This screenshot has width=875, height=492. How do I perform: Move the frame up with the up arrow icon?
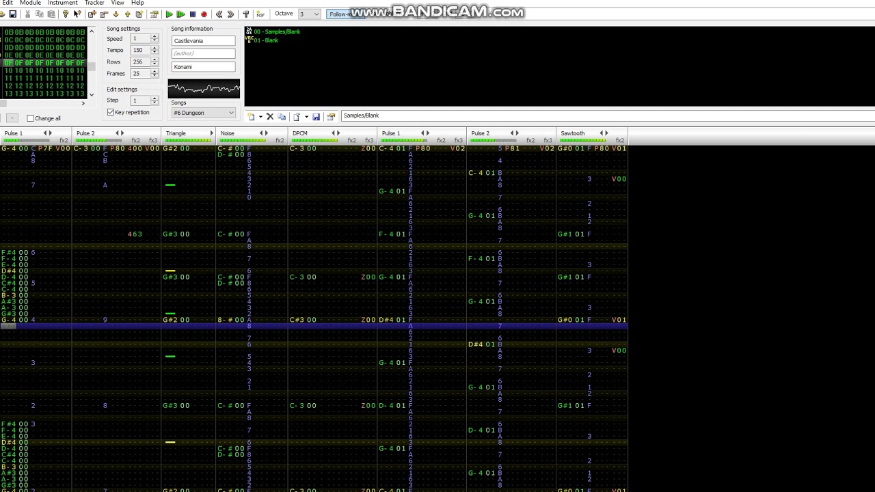127,14
